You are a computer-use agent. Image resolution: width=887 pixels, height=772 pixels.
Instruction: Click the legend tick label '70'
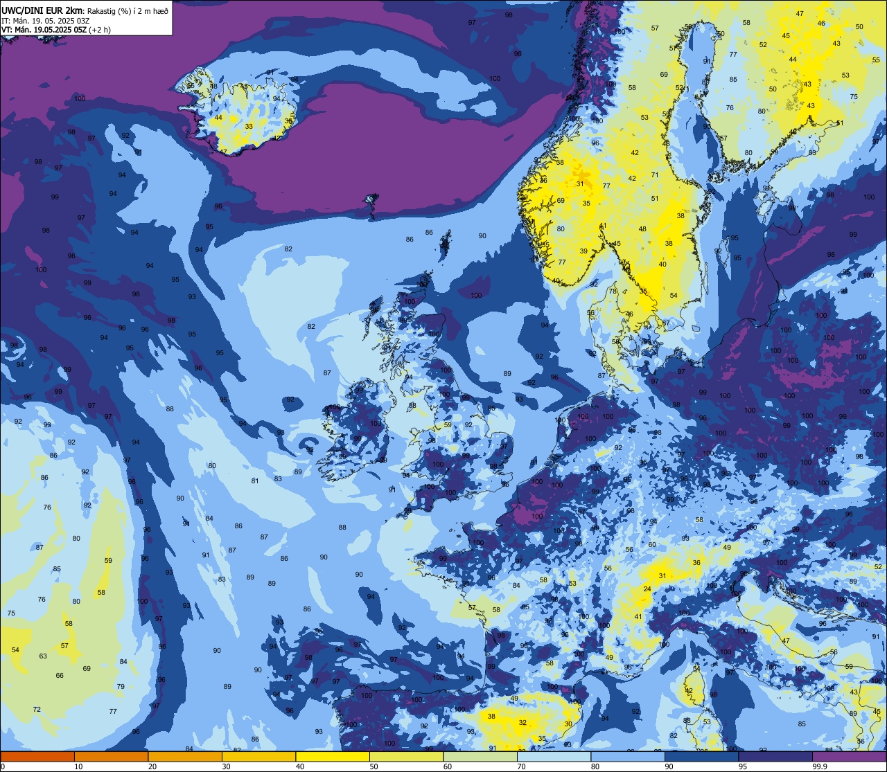(x=521, y=766)
